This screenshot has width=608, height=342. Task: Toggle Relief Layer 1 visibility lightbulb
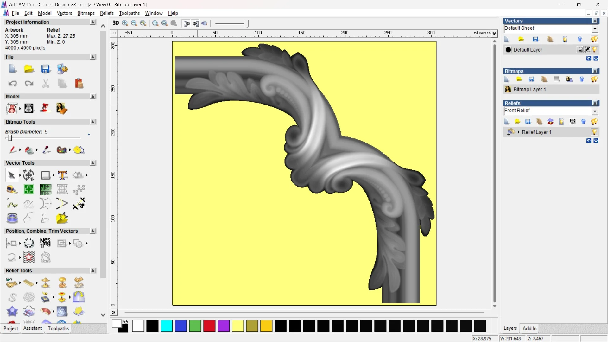(594, 132)
